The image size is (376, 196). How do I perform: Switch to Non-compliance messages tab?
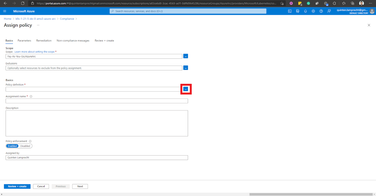point(73,41)
